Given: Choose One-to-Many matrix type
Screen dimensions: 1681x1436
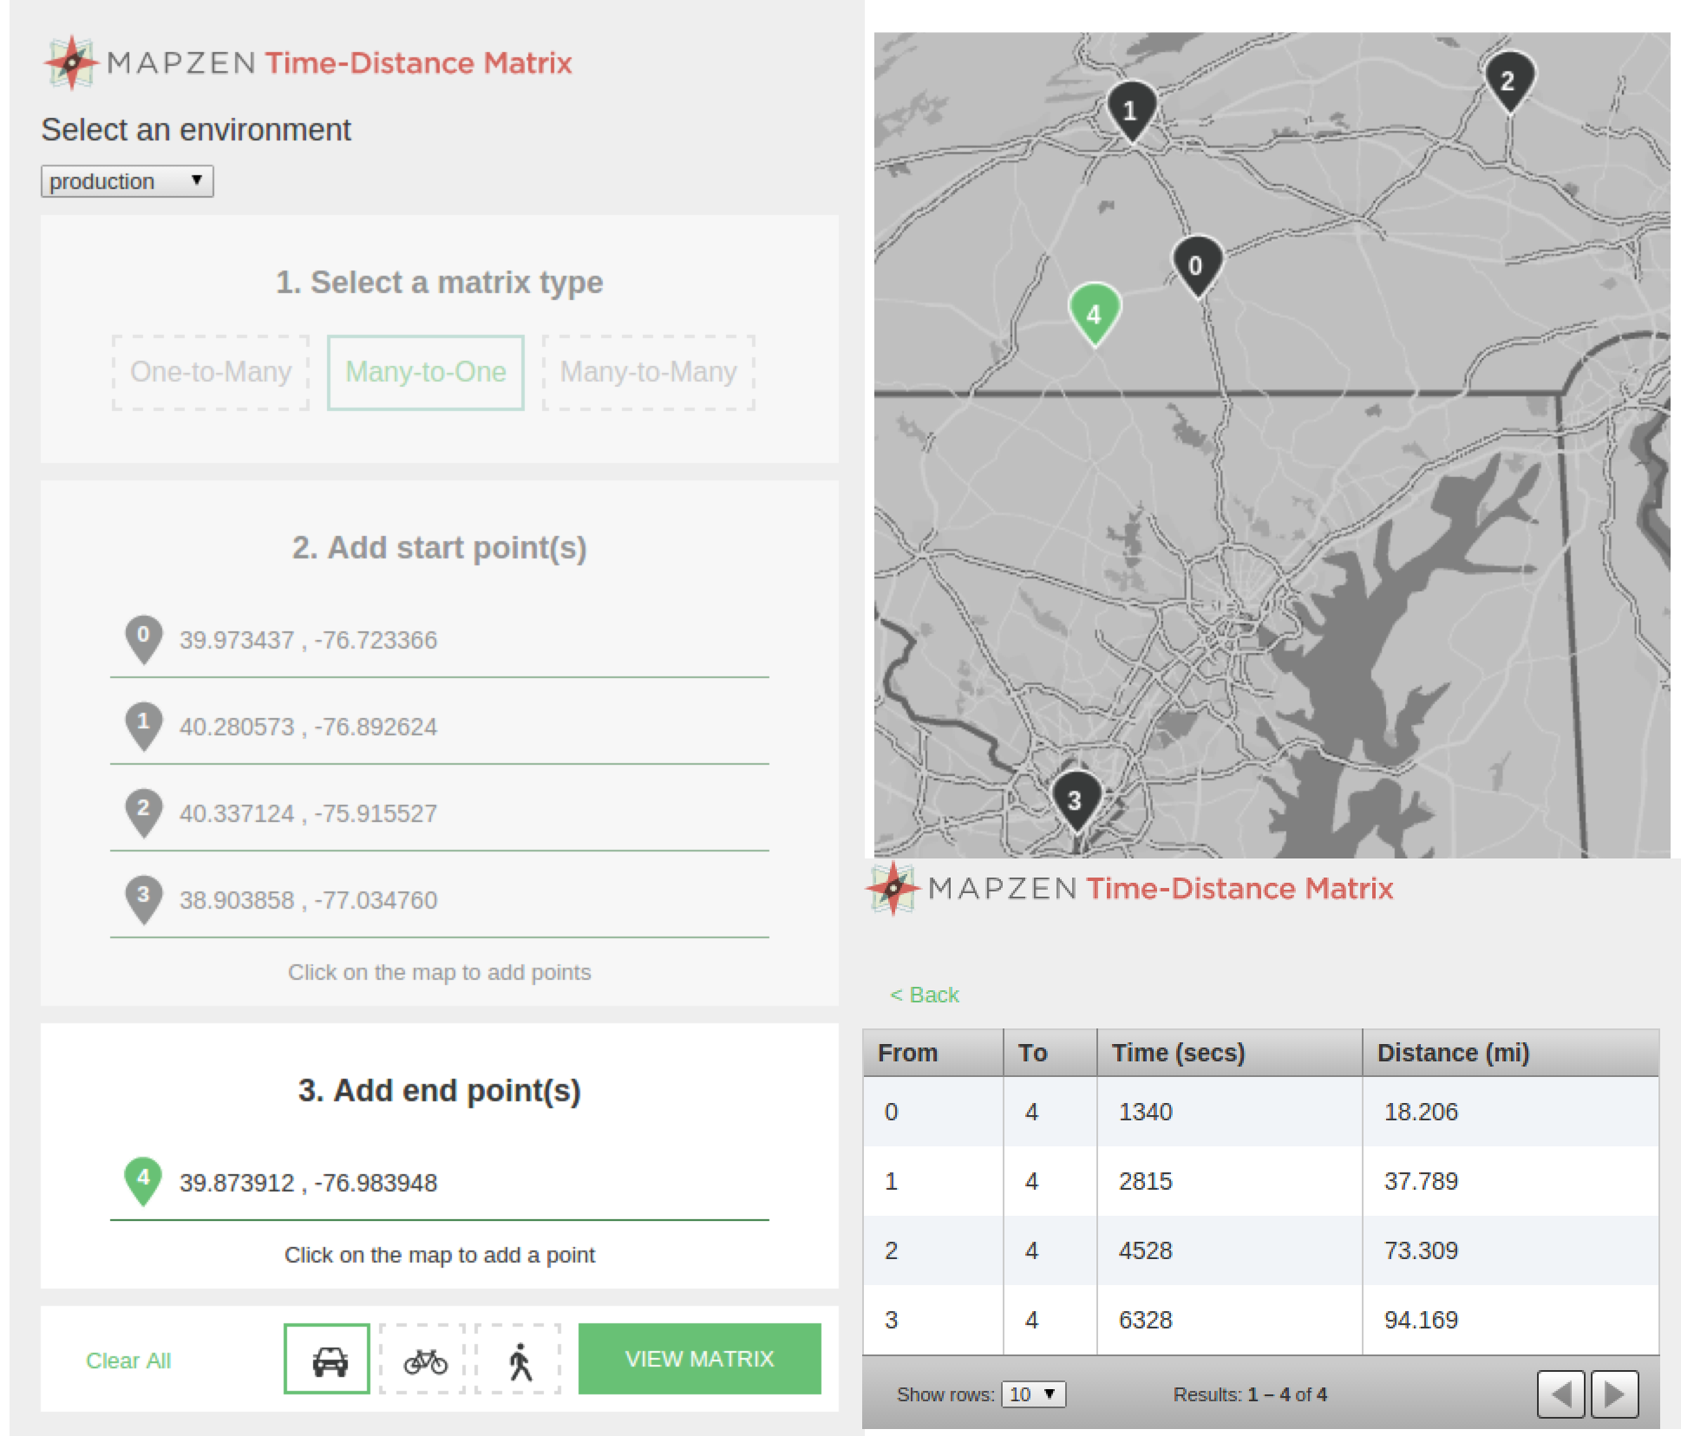Looking at the screenshot, I should coord(211,372).
